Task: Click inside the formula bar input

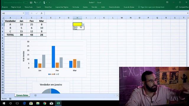Action: [x=115, y=13]
